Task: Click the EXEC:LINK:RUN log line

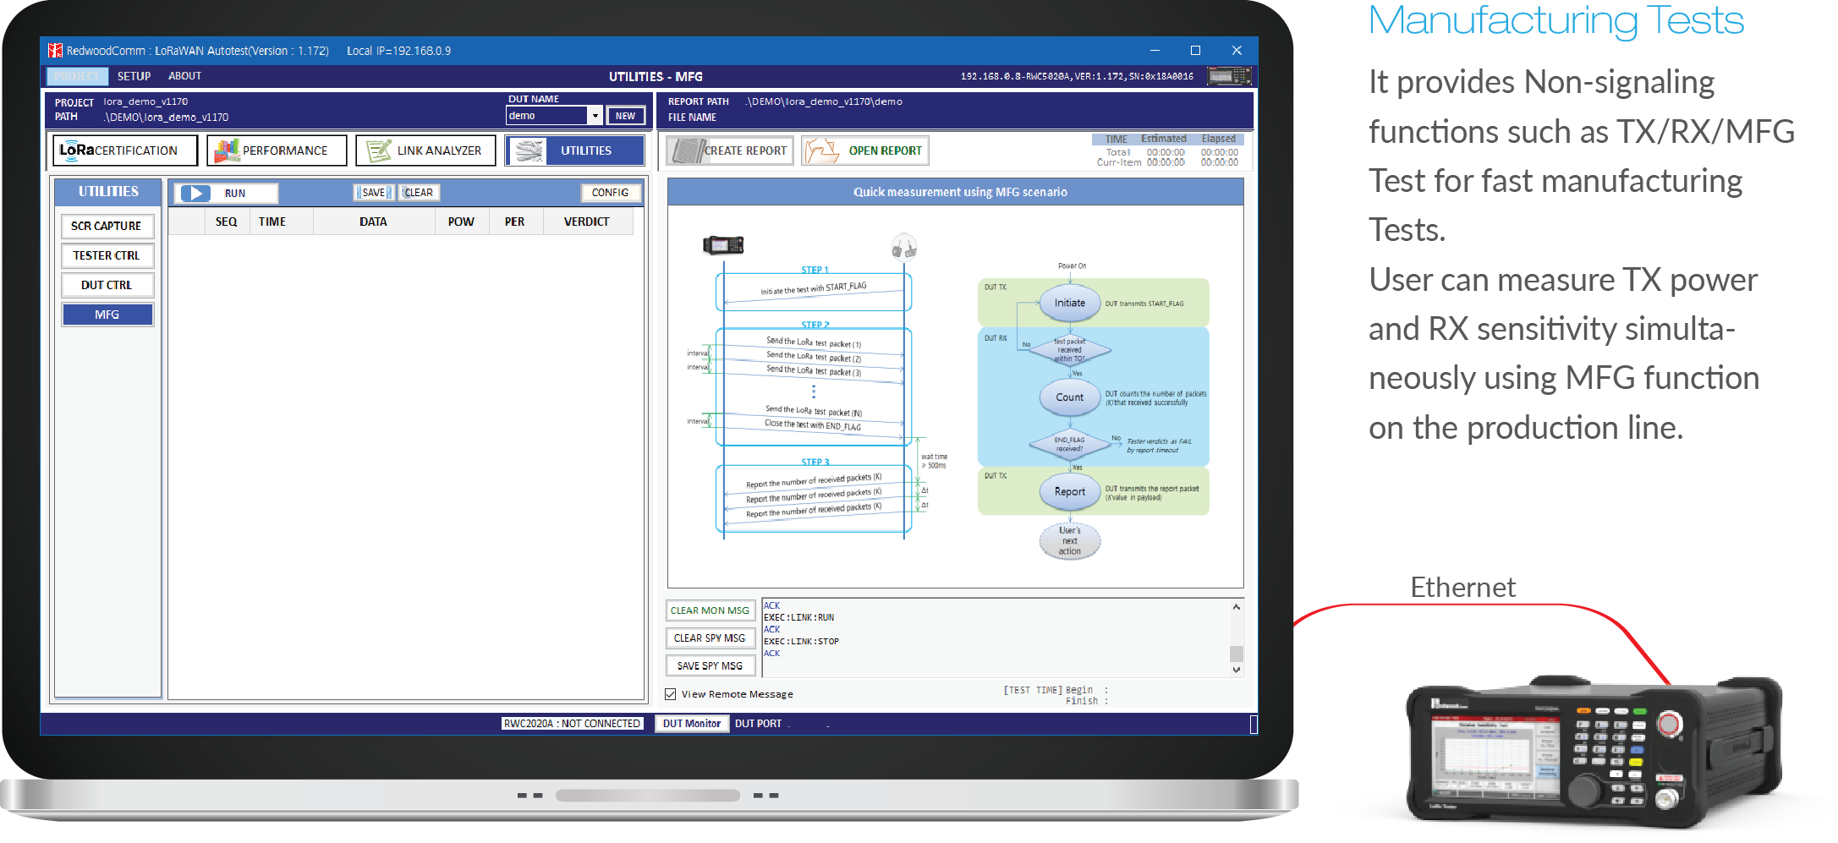Action: 799,618
